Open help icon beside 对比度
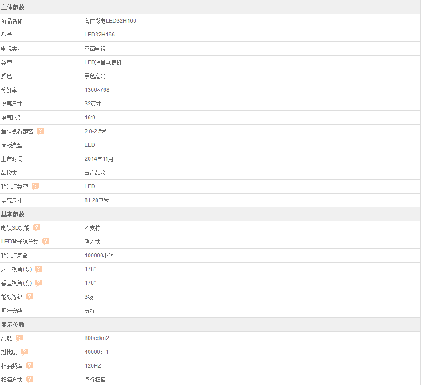Screen dimensions: 421x385 24,352
